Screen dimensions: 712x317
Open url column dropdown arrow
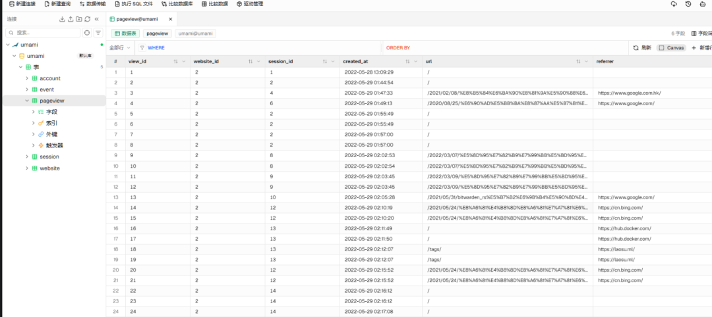[587, 61]
